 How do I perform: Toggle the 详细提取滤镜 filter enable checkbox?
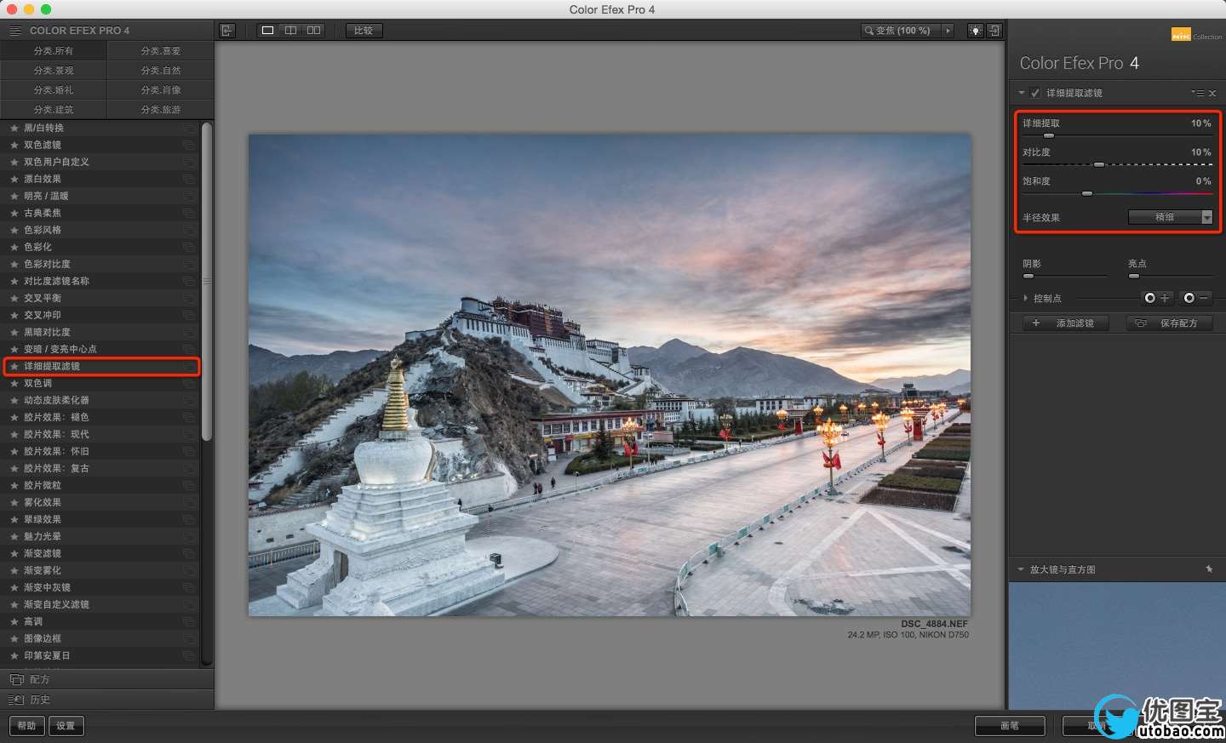coord(1035,93)
